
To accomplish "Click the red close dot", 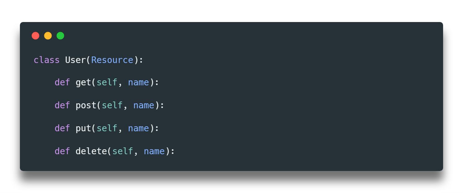I will coord(35,36).
